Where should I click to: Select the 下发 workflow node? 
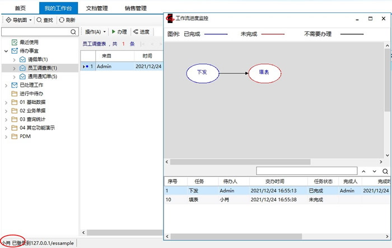point(202,72)
